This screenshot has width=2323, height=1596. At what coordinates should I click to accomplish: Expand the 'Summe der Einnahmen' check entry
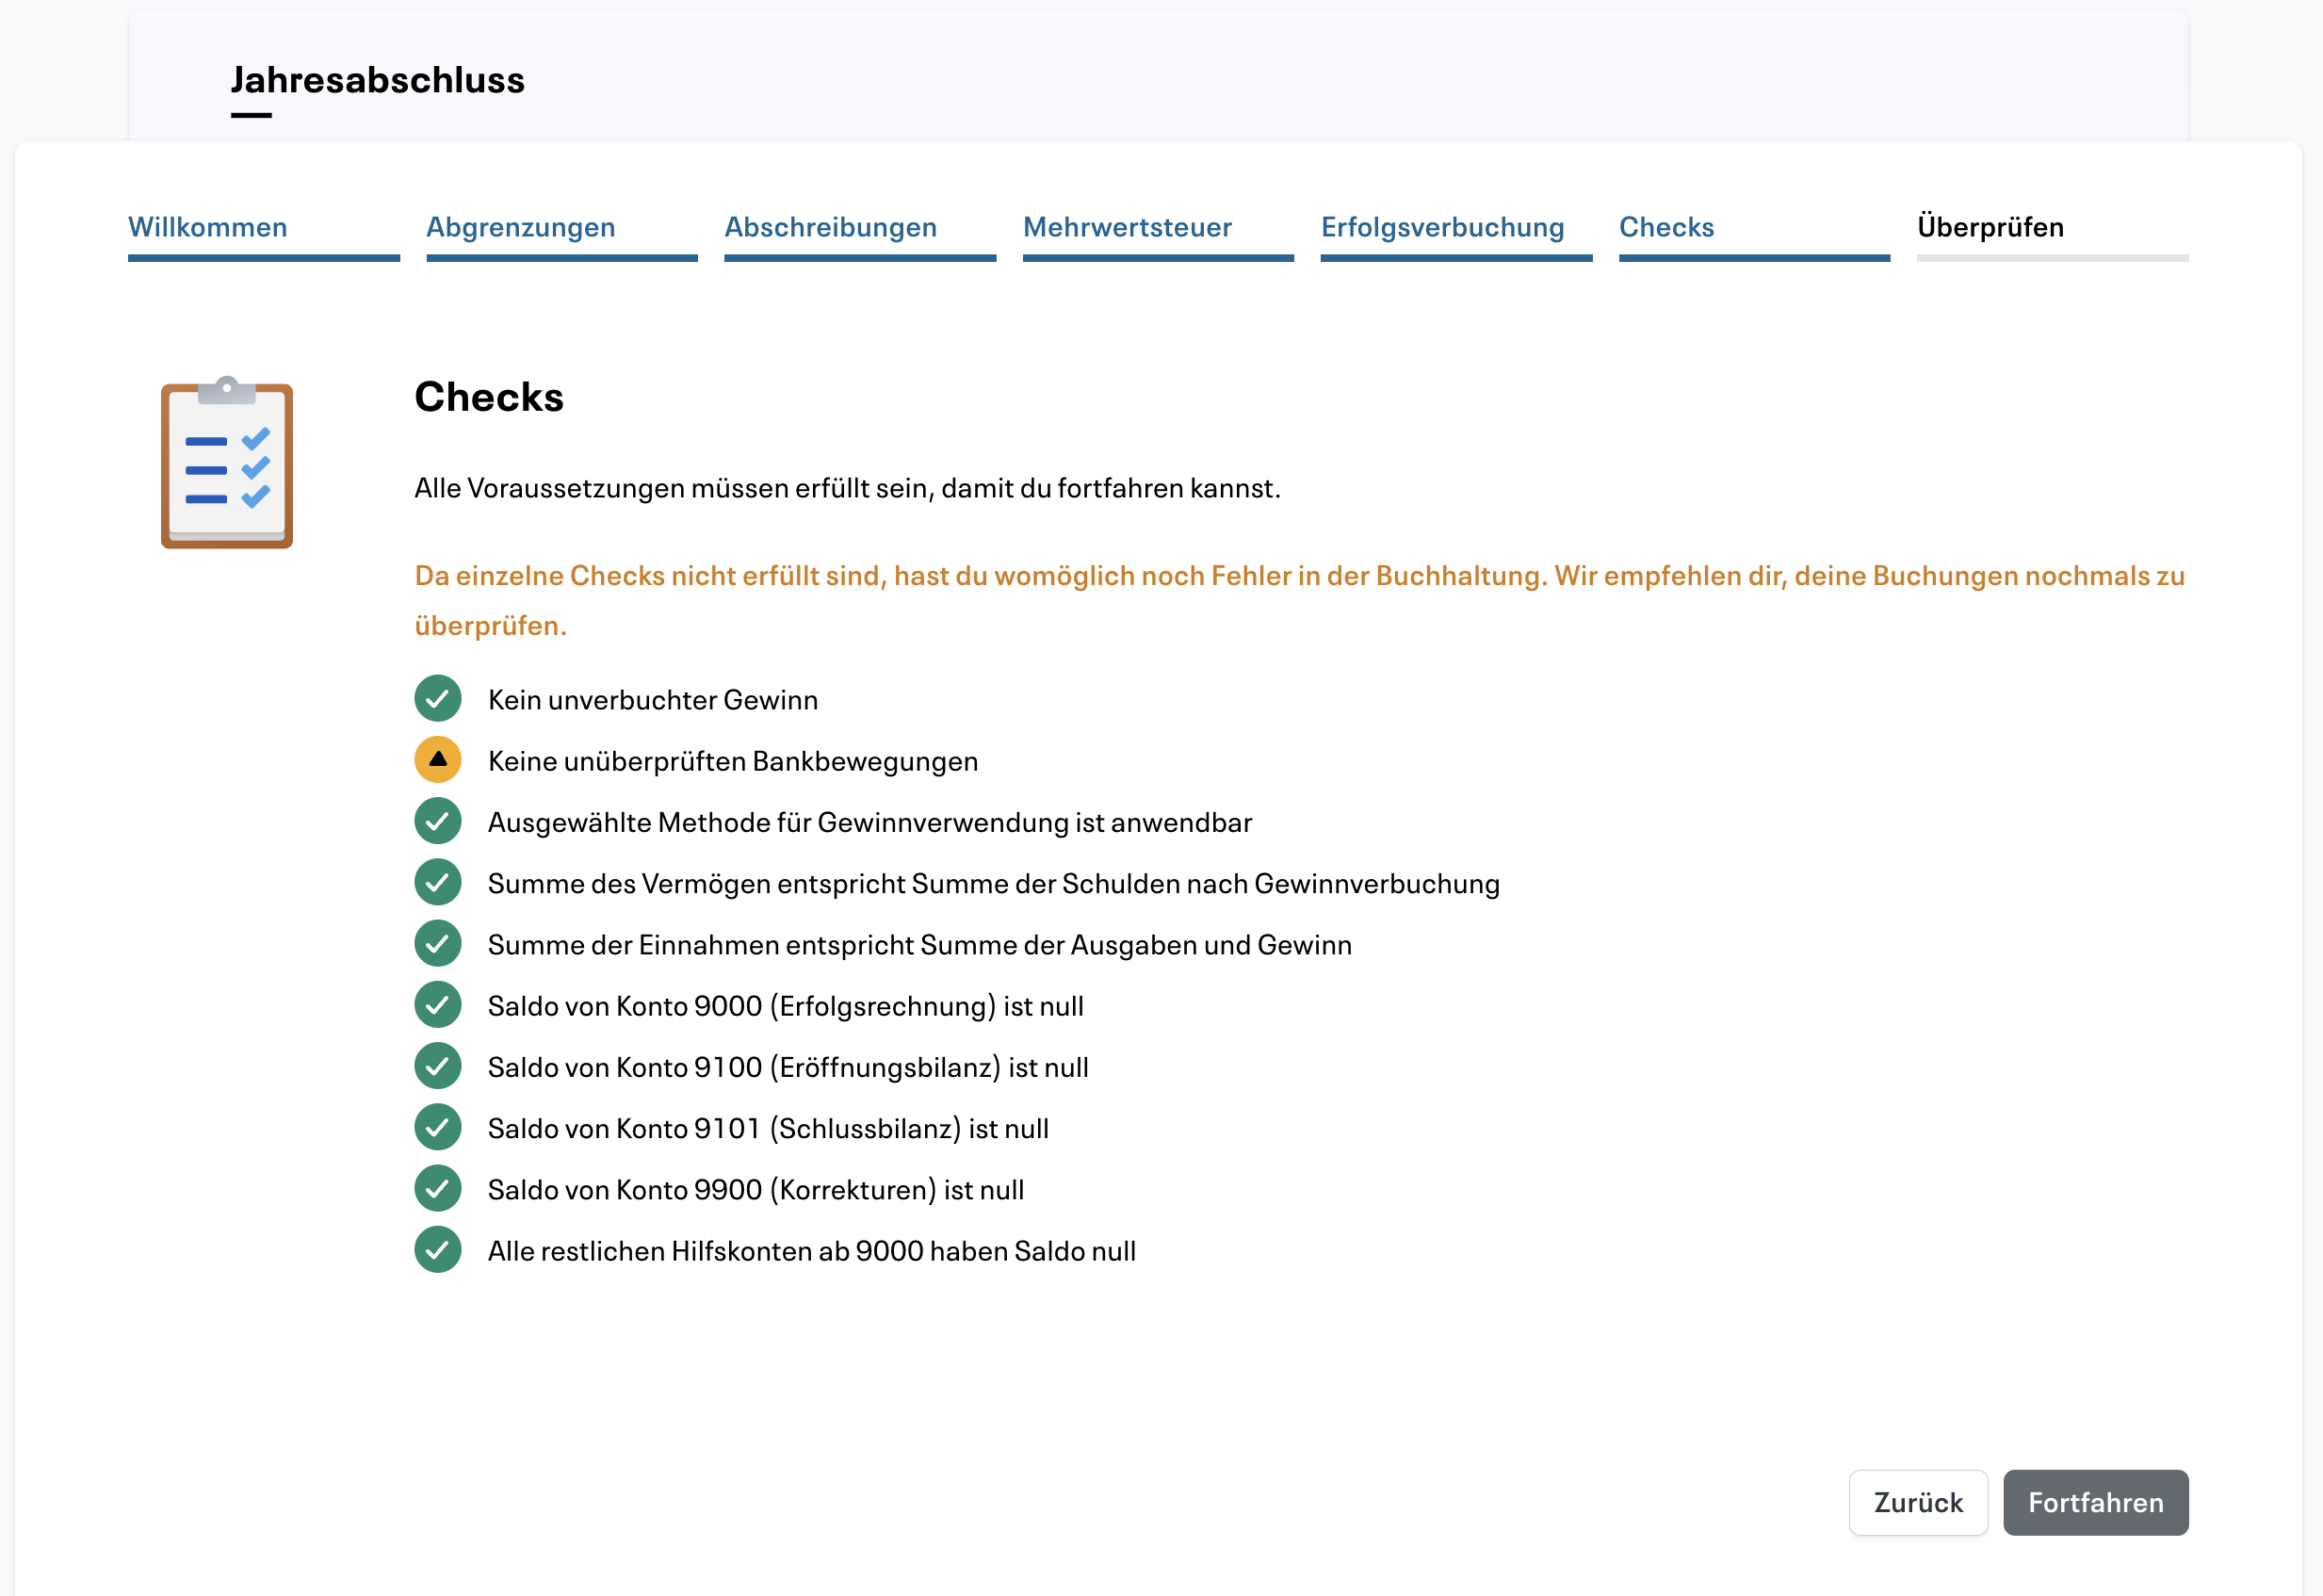click(x=918, y=943)
